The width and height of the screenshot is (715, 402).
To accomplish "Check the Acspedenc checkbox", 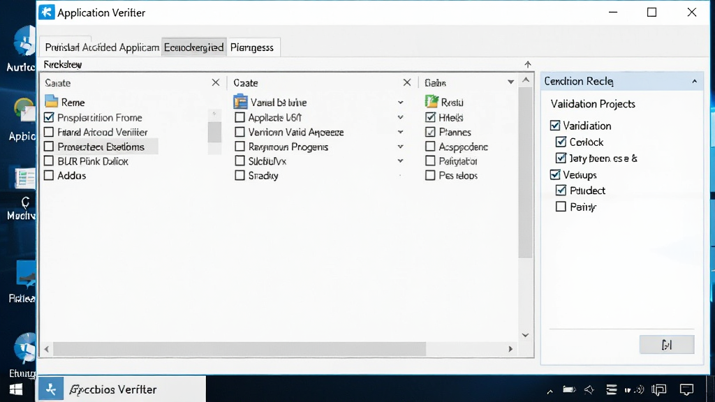I will click(430, 147).
